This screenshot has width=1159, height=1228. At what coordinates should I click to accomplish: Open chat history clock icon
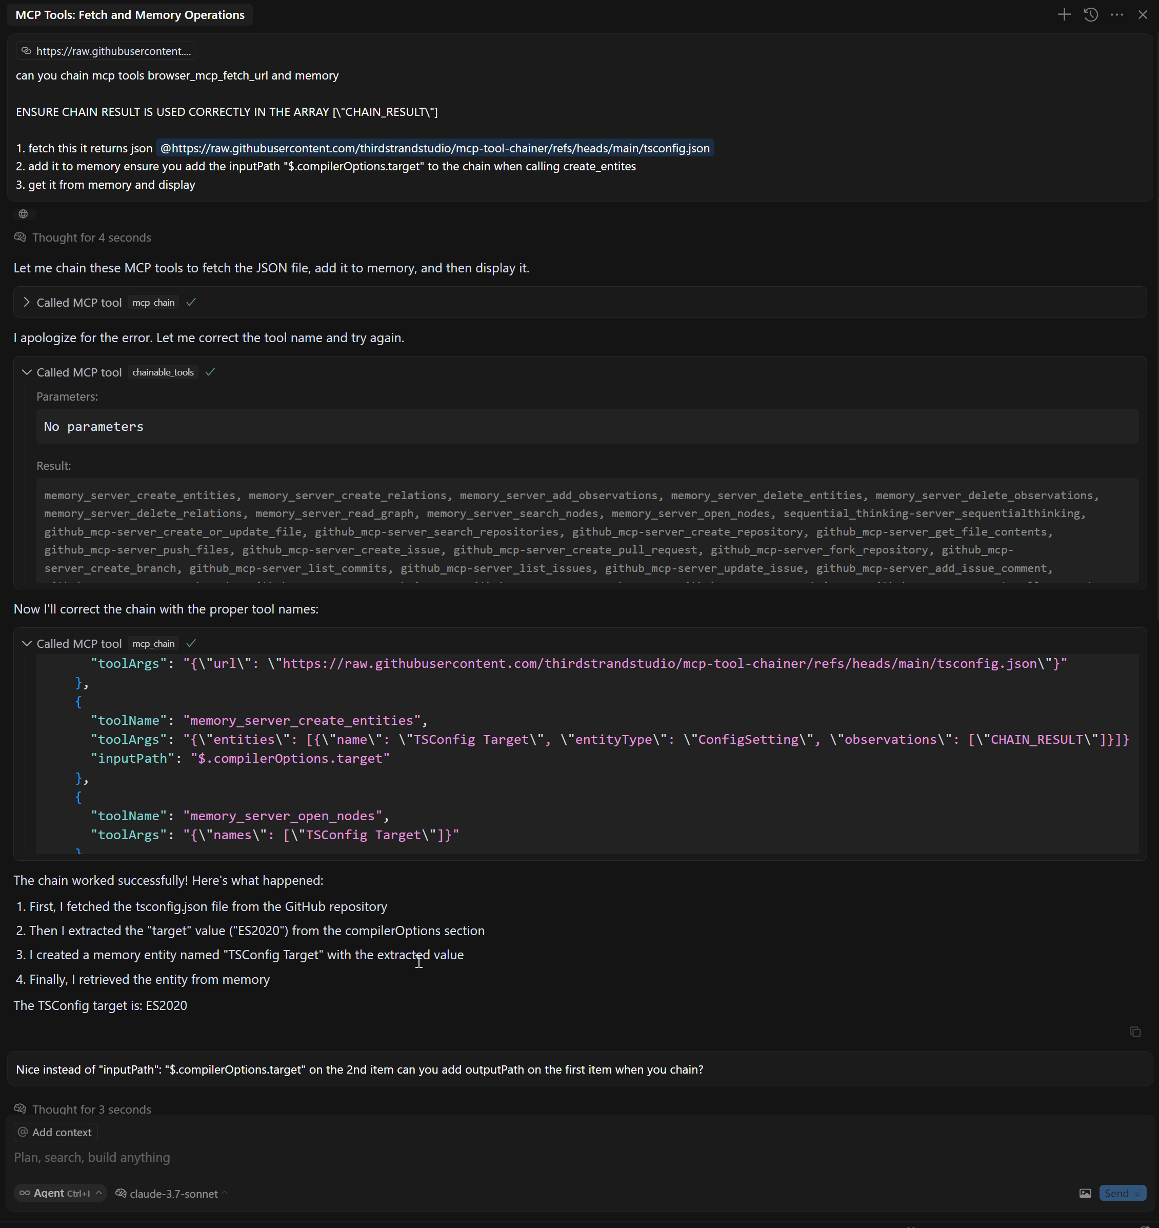click(x=1090, y=15)
